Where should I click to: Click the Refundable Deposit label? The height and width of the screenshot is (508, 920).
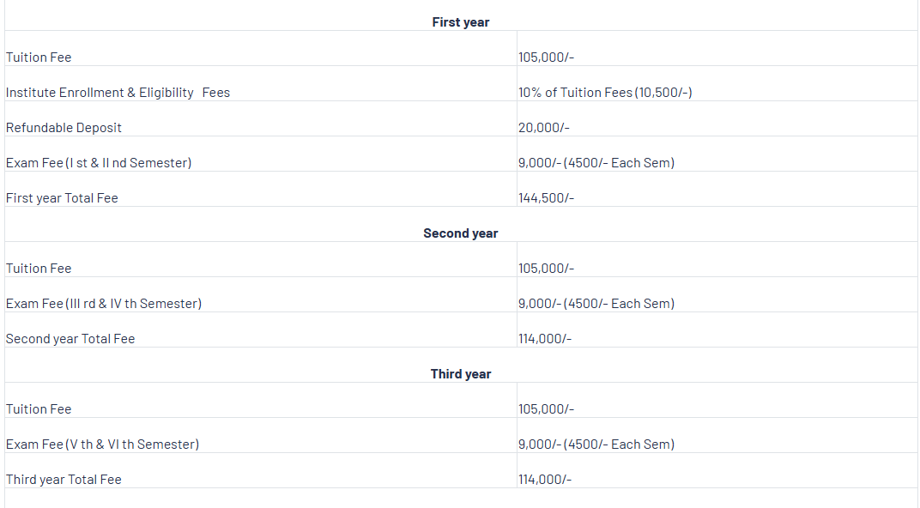coord(64,128)
